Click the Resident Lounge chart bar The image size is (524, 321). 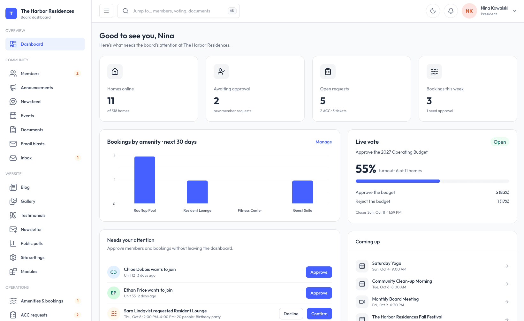197,192
